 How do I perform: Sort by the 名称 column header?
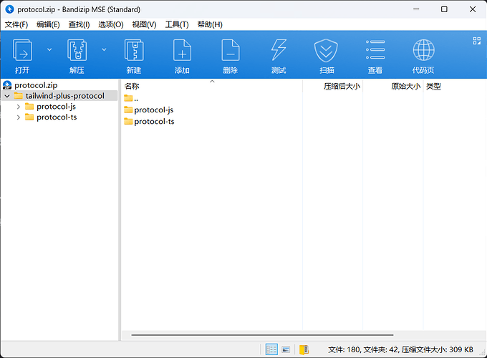coord(132,87)
